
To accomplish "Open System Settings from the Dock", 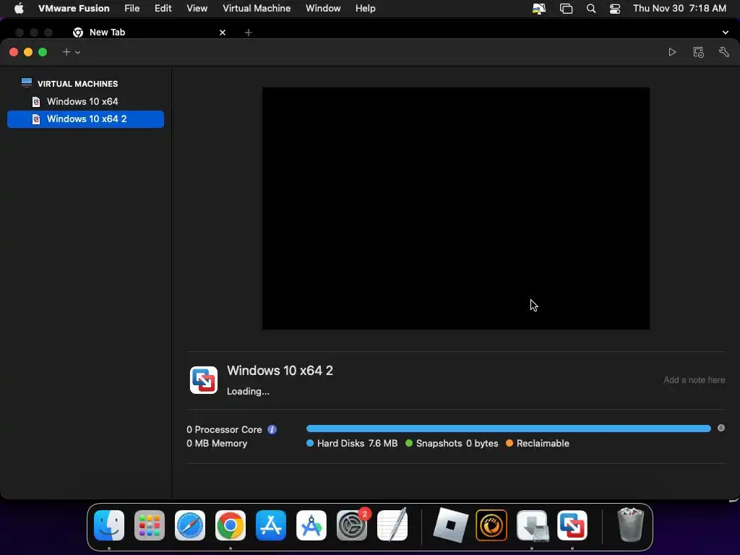I will pos(352,525).
